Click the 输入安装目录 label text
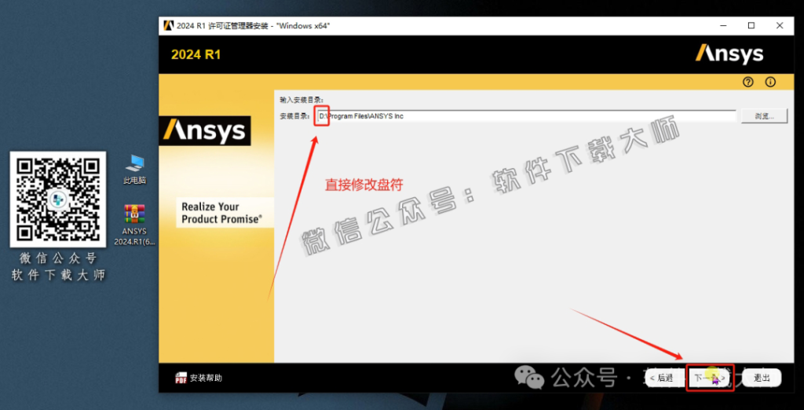This screenshot has height=410, width=804. tap(302, 99)
